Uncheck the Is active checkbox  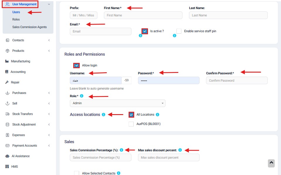(x=145, y=31)
